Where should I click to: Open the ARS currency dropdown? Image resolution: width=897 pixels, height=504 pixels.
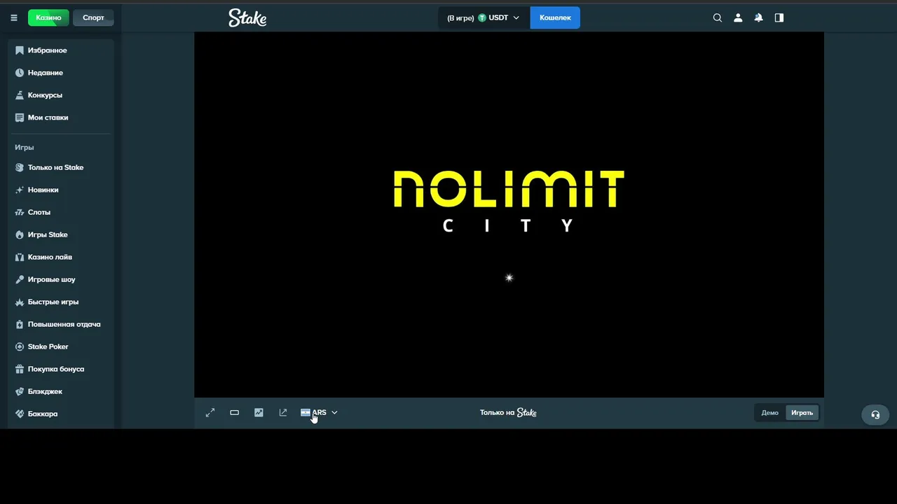319,413
